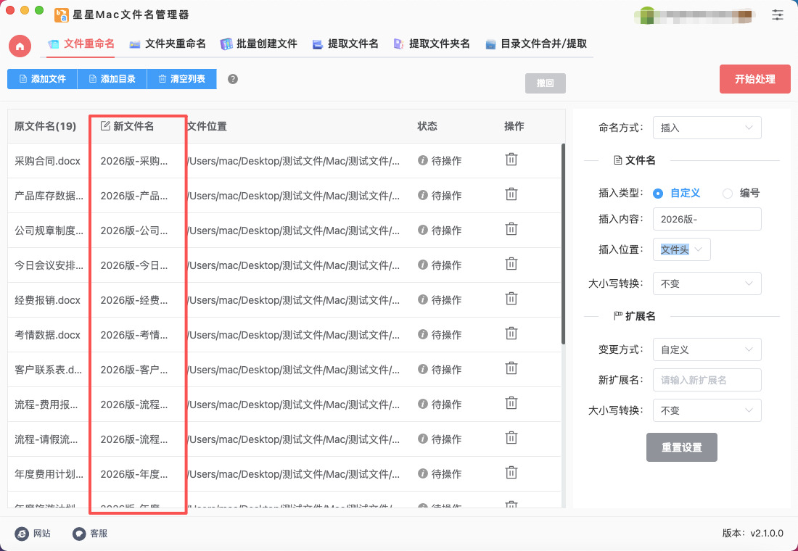Click the 状态 column header
Image resolution: width=798 pixels, height=551 pixels.
[x=427, y=126]
